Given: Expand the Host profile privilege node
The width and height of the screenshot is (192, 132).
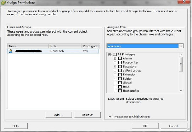Looking at the screenshot, I should click(x=115, y=91).
